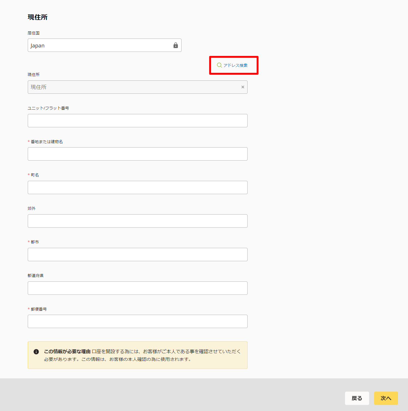
Task: Click into the 町名 input field
Action: (x=137, y=187)
